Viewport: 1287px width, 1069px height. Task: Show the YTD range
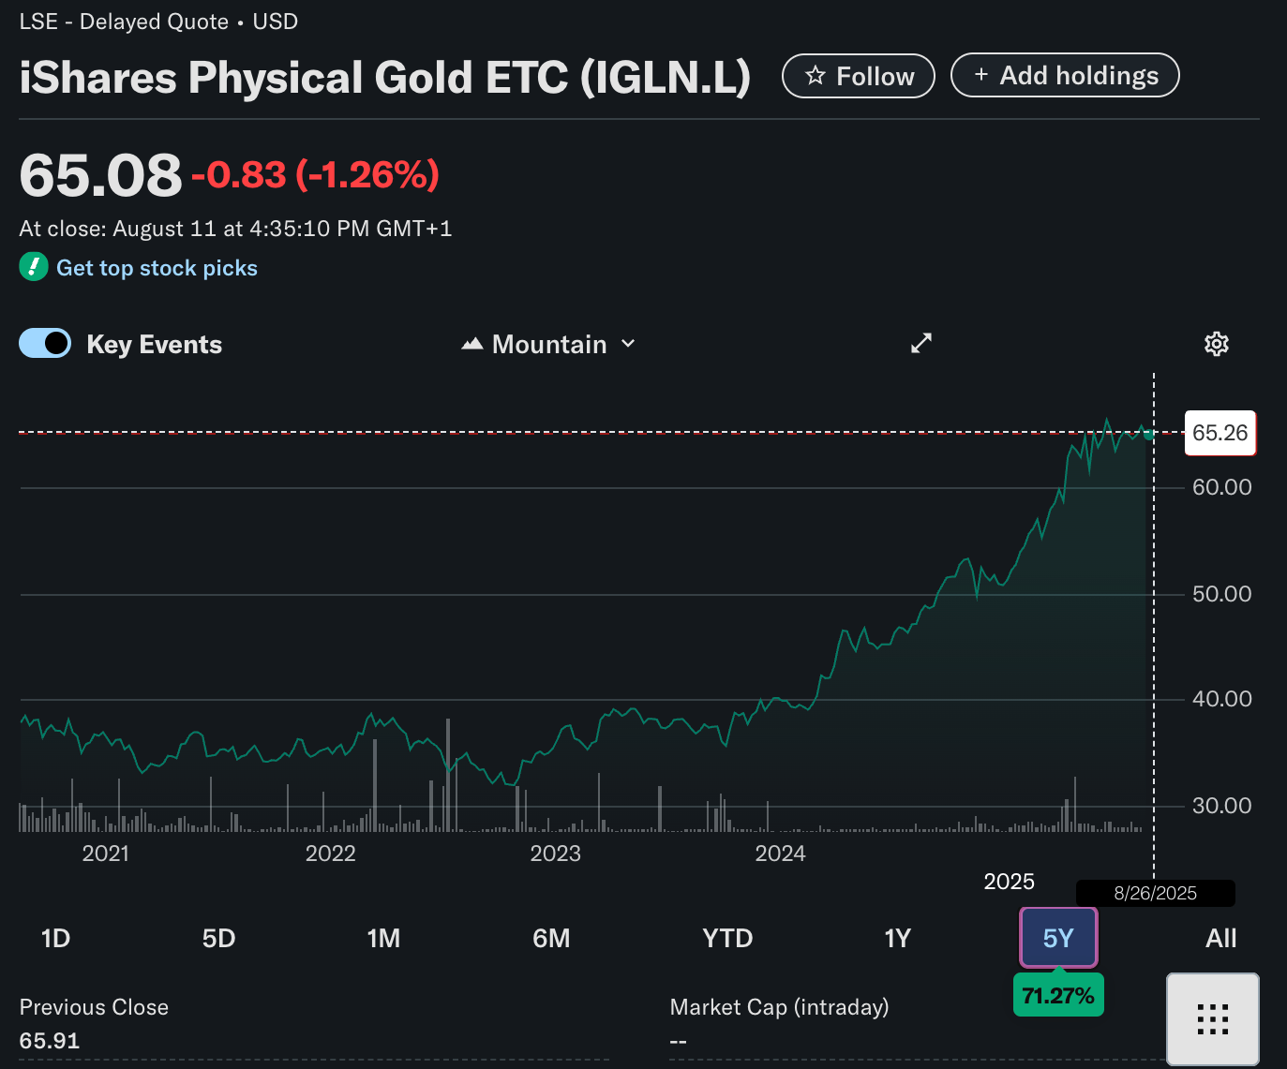pos(727,938)
